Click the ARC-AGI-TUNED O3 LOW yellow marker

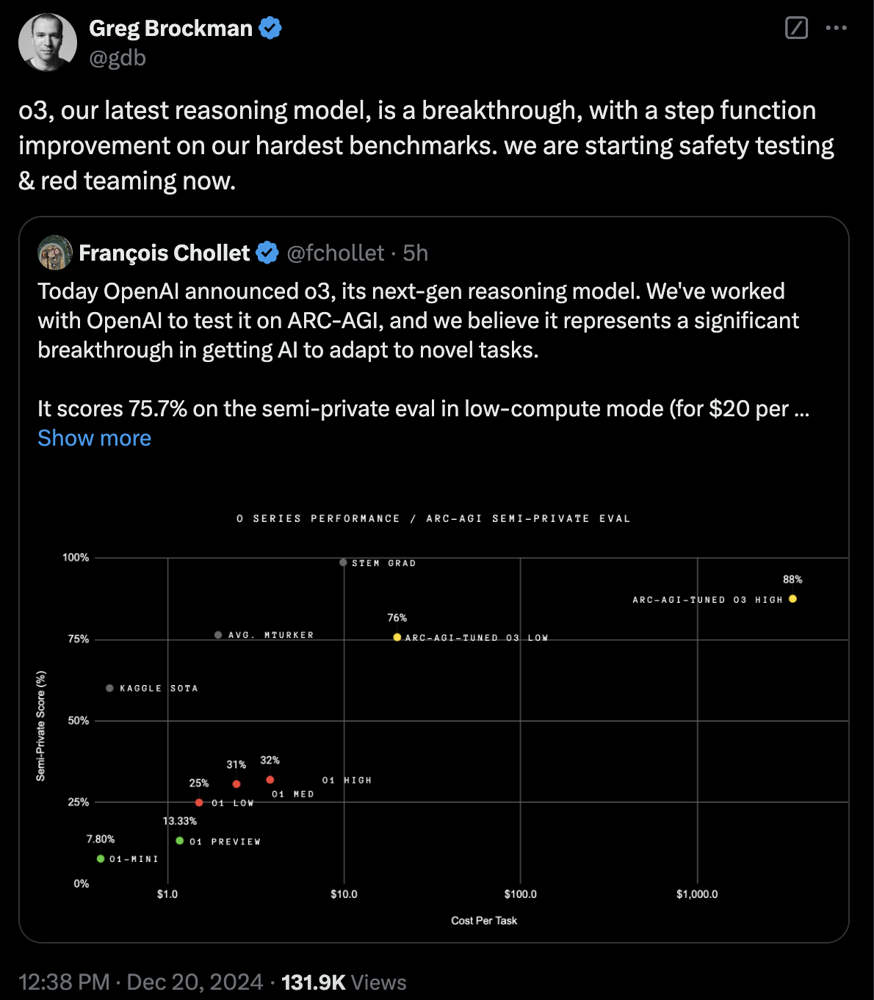click(x=397, y=637)
